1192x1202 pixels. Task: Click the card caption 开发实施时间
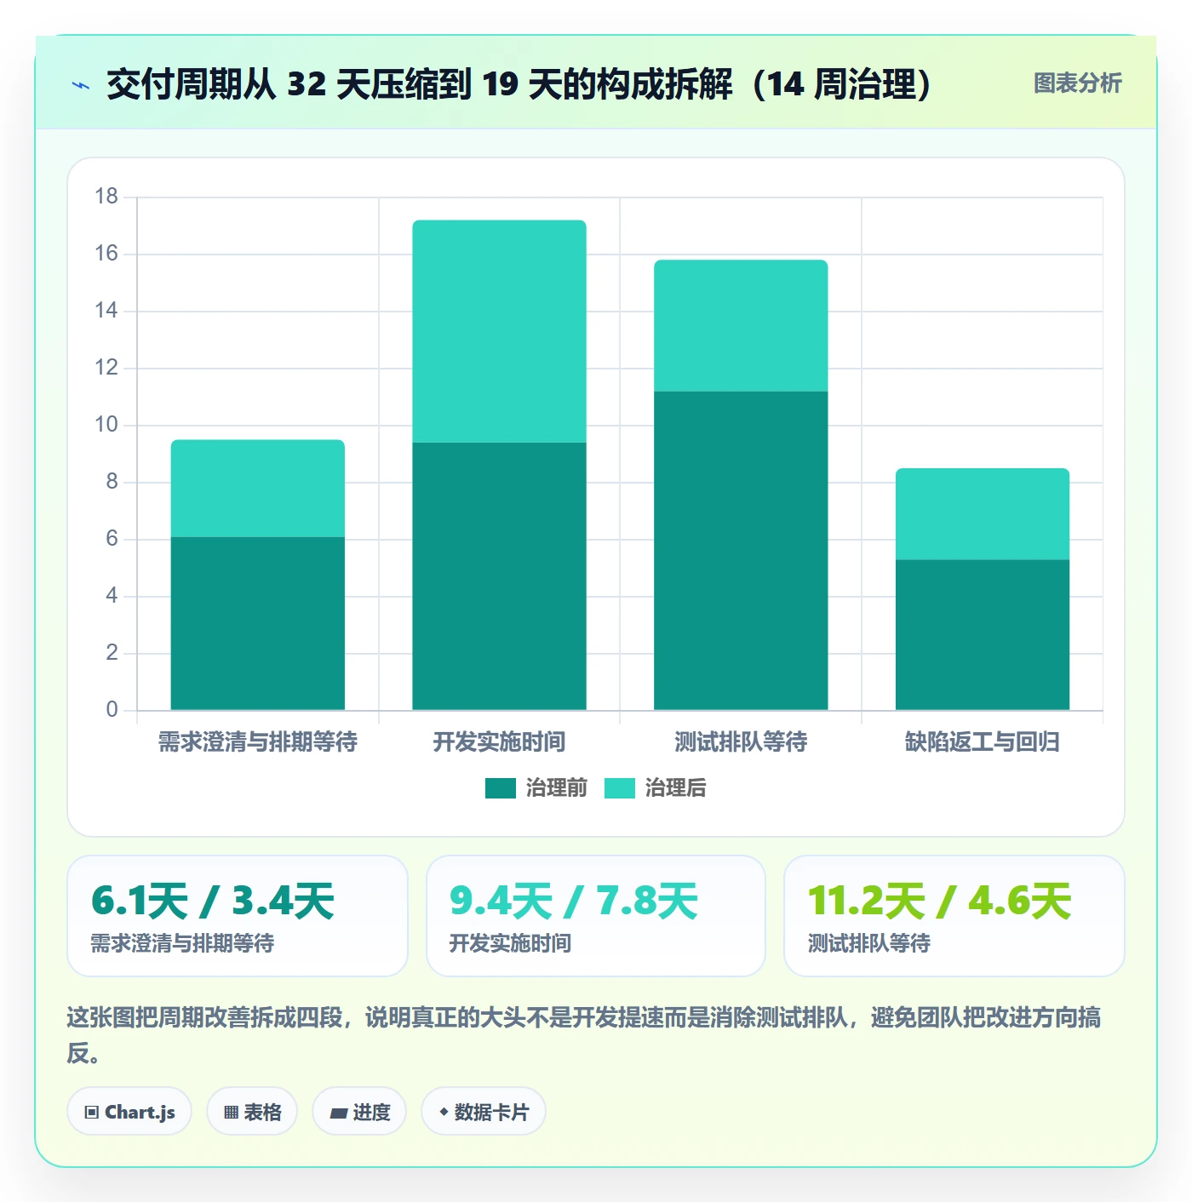pos(510,943)
